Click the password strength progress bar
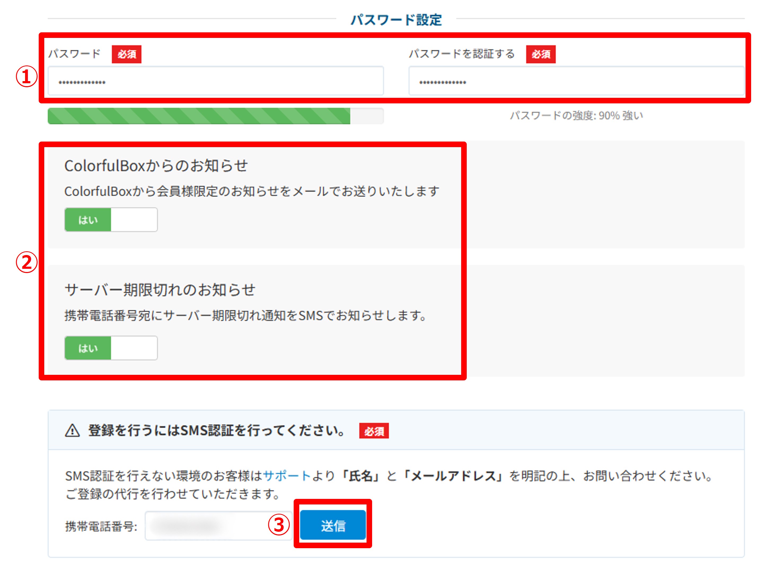This screenshot has width=758, height=580. [x=215, y=116]
